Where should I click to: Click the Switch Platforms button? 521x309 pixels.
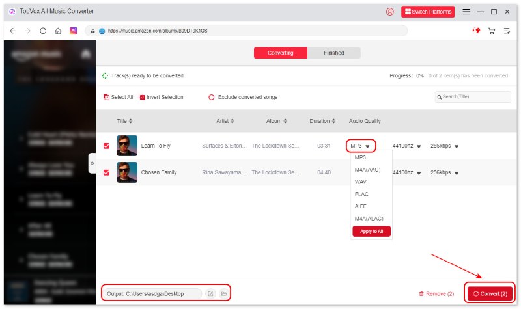point(428,12)
